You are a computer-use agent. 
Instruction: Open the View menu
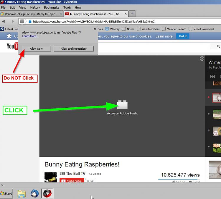pos(23,7)
